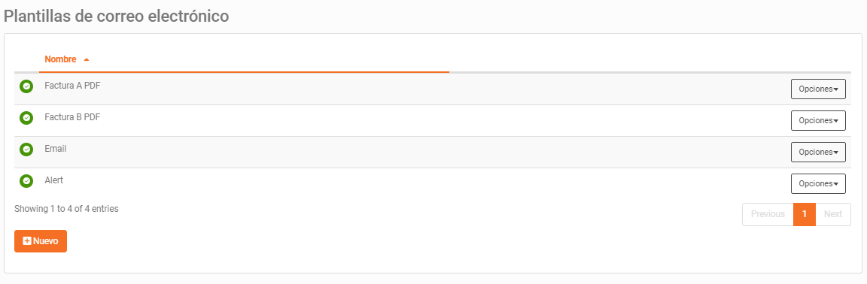Click the green status icon beside Factura B PDF

tap(26, 118)
